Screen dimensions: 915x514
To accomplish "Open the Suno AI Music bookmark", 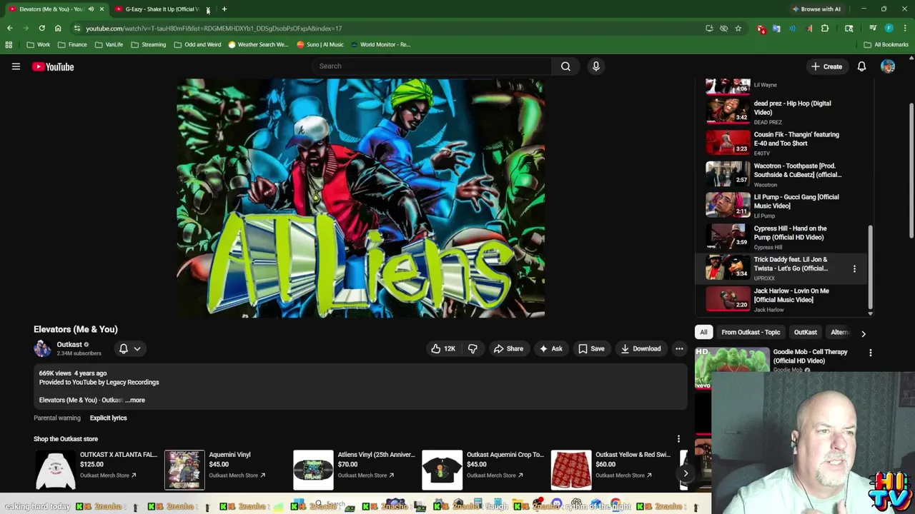I will coord(320,44).
